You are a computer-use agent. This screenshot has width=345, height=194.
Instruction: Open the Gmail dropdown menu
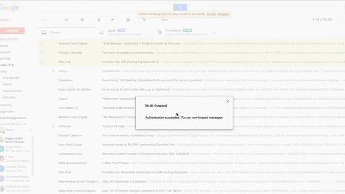click(6, 20)
